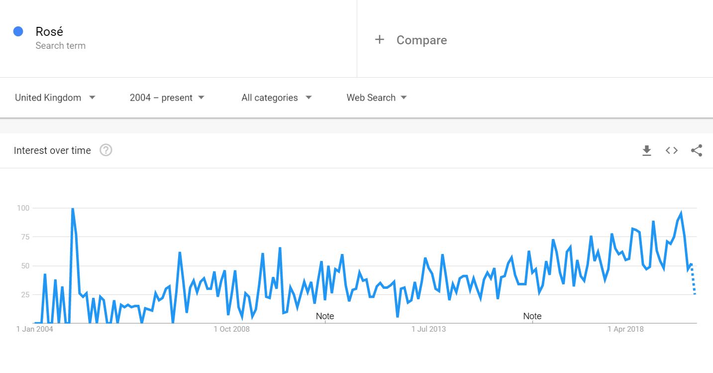This screenshot has width=713, height=373.
Task: Click the Interest over time heading
Action: (52, 150)
